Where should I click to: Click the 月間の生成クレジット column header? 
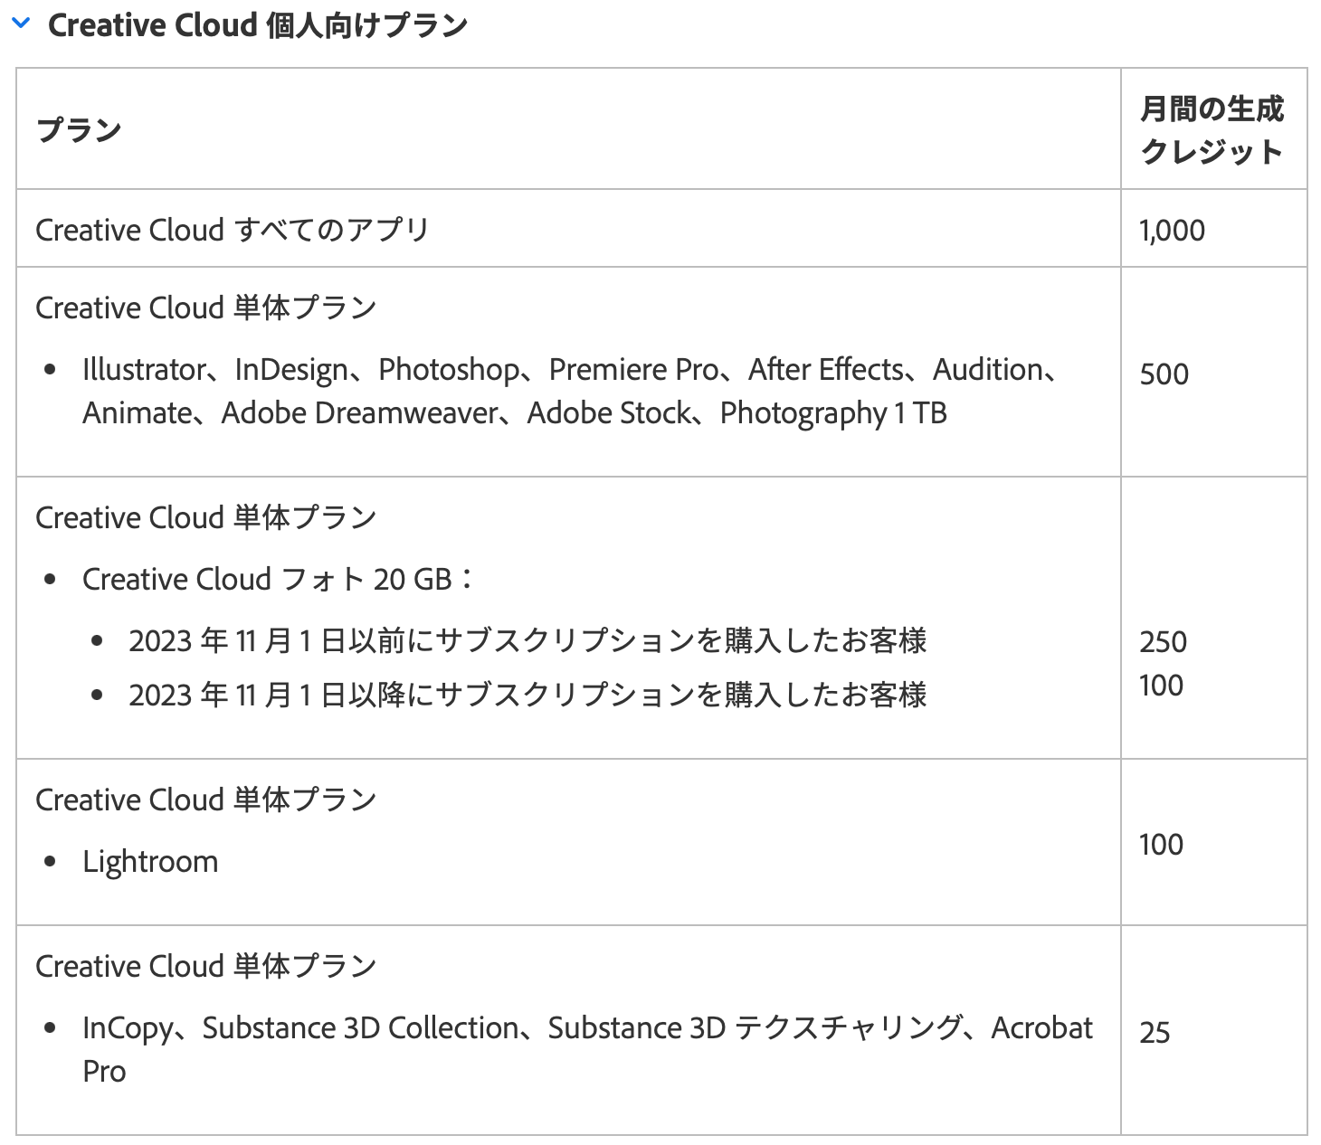[x=1212, y=129]
